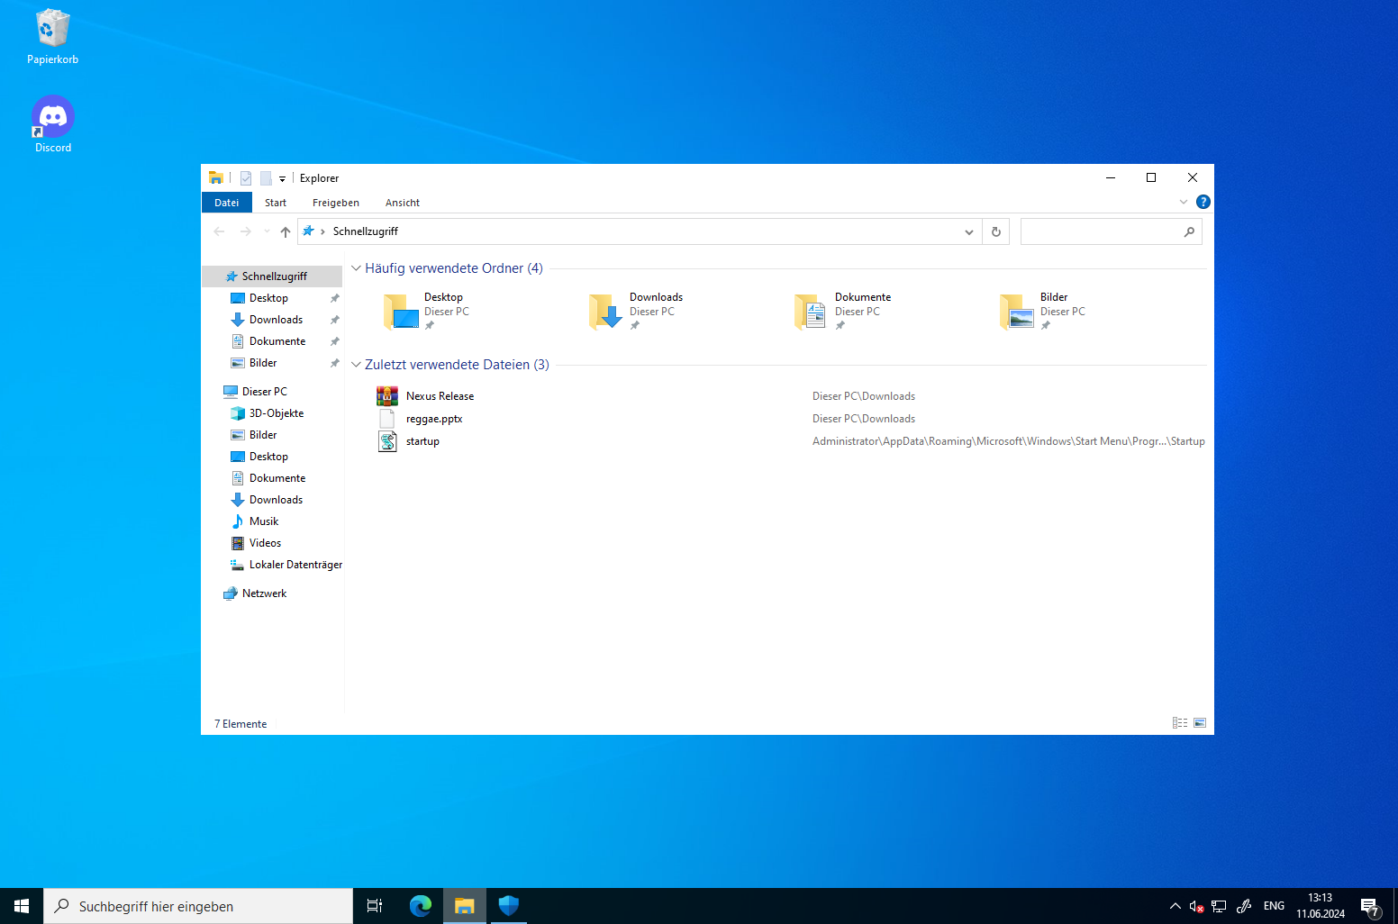Open the taskbar clock and date
1398x924 pixels.
pyautogui.click(x=1321, y=906)
